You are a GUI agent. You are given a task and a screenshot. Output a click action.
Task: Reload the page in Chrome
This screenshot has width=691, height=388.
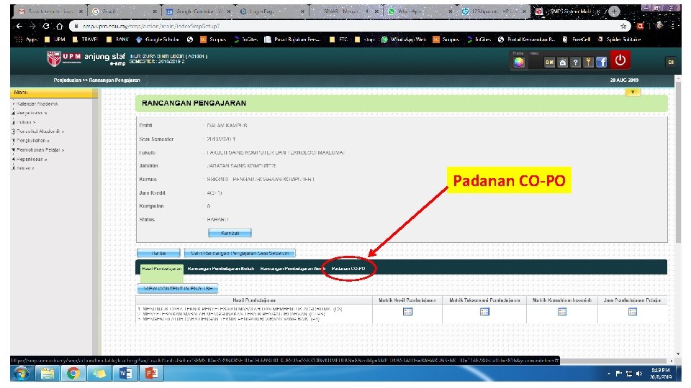click(46, 27)
